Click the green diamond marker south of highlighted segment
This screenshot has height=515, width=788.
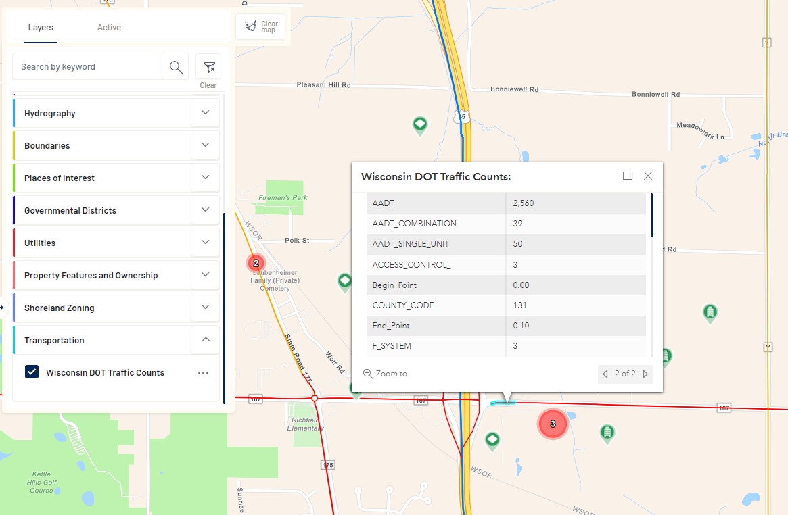click(492, 442)
